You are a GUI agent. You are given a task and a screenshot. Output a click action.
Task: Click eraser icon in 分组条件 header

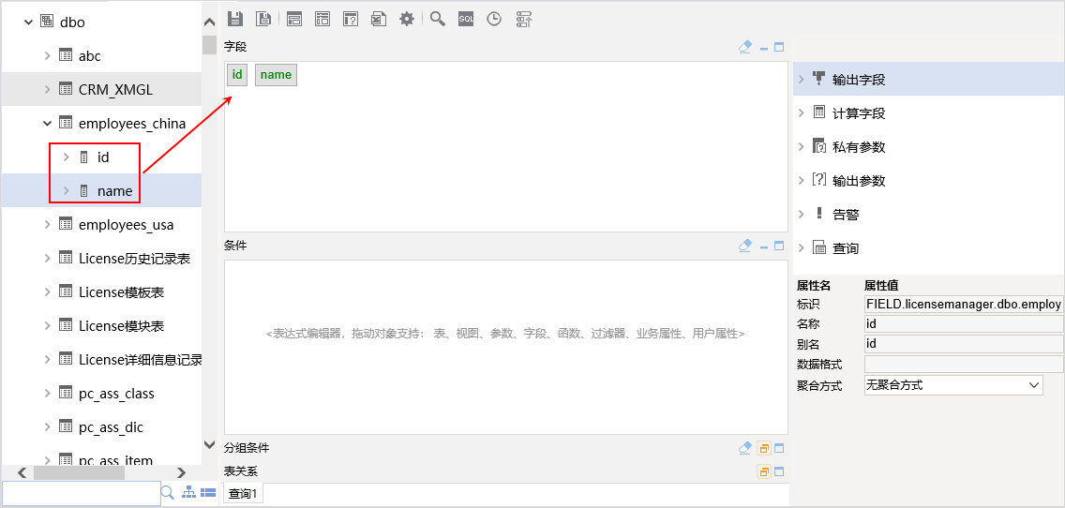click(x=745, y=448)
